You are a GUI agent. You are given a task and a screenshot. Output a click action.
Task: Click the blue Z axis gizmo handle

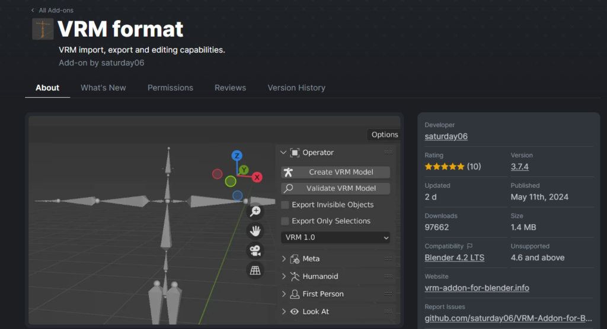pos(237,156)
